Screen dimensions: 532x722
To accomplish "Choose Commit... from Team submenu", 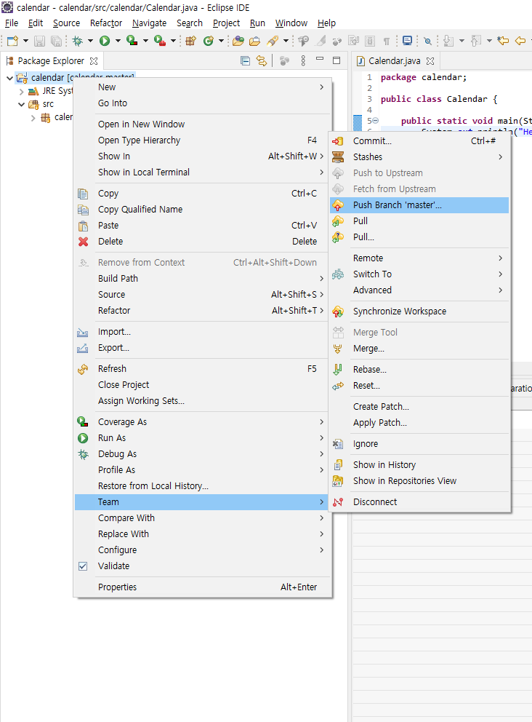I will coord(419,141).
